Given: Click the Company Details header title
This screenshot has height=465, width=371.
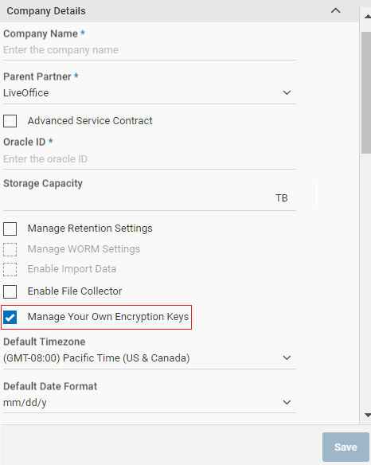Looking at the screenshot, I should click(46, 11).
